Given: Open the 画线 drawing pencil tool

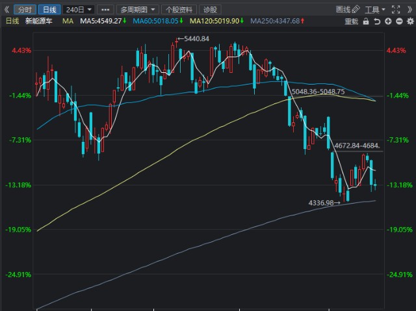Looking at the screenshot, I should point(348,10).
